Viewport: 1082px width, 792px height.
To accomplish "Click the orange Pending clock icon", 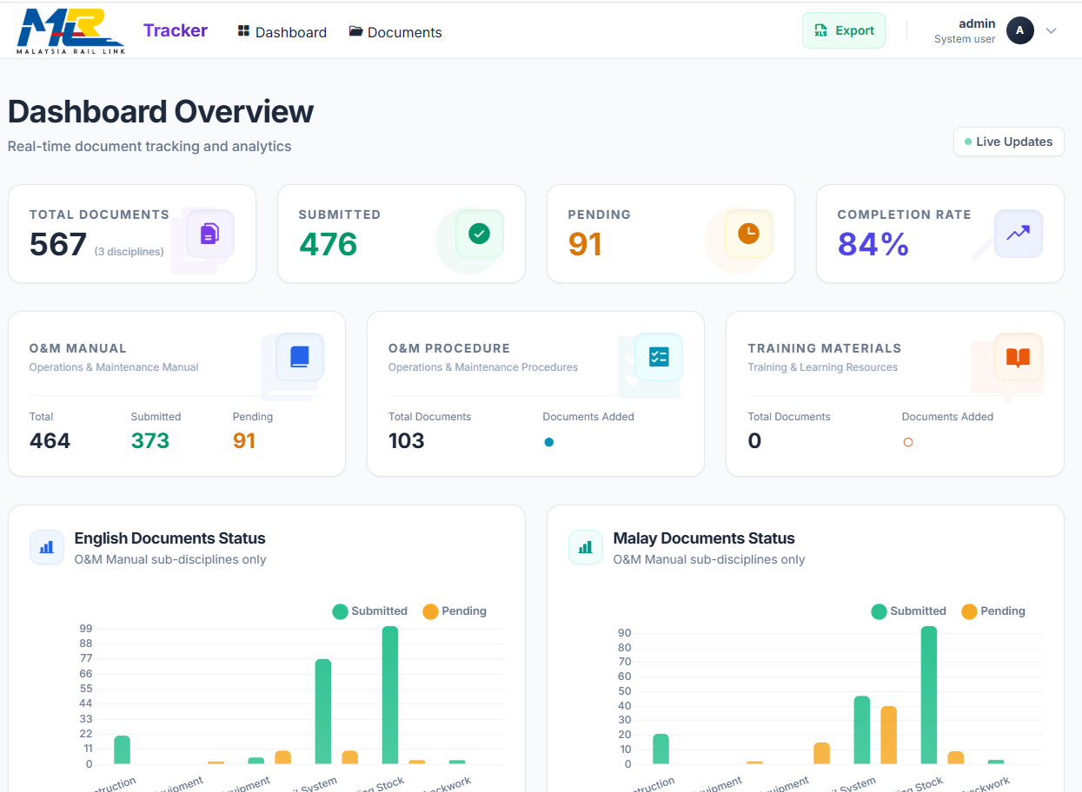I will 749,234.
